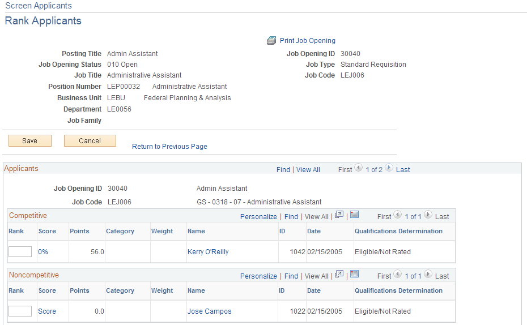Click the Save button
Screen dimensions: 527x325
[30, 140]
